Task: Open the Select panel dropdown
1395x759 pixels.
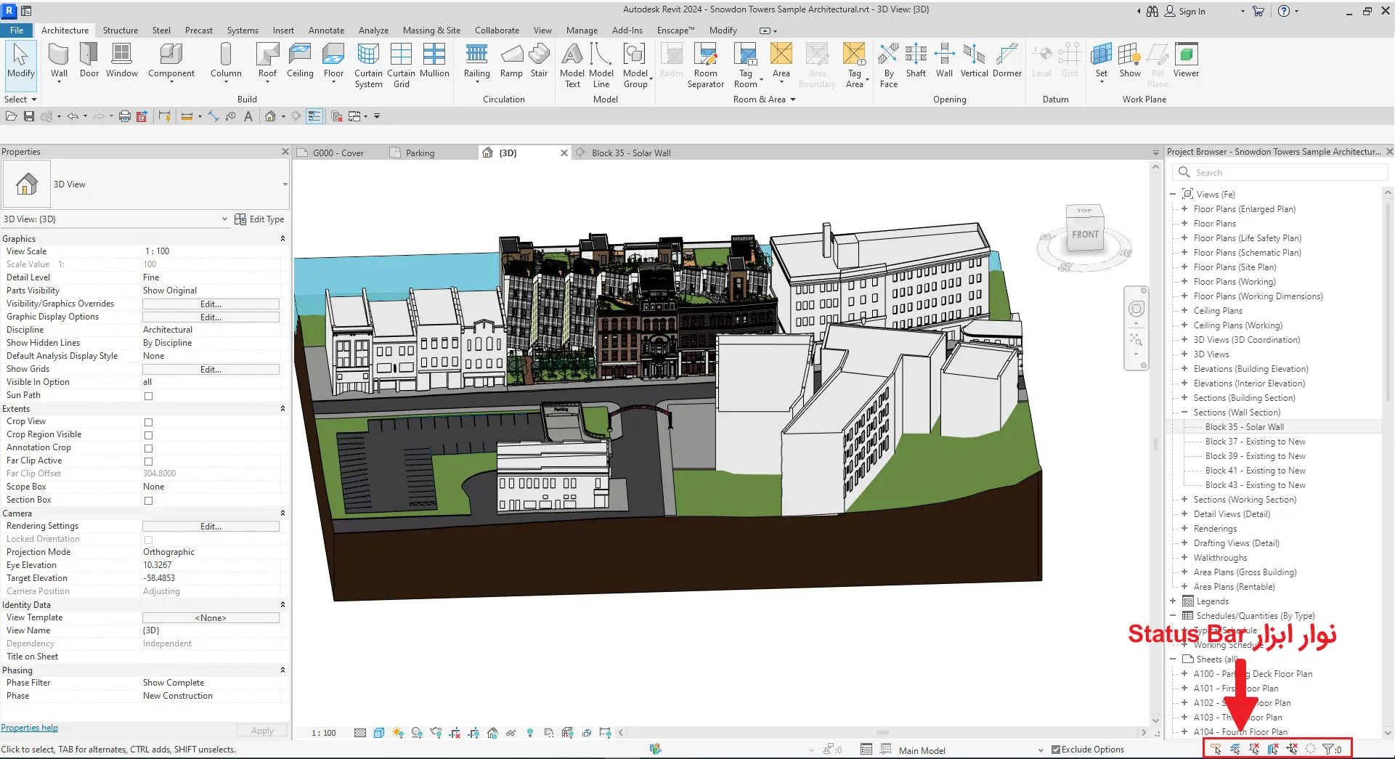Action: pyautogui.click(x=20, y=100)
